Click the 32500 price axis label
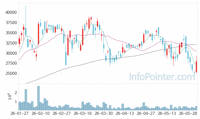The image size is (200, 119). tap(11, 43)
